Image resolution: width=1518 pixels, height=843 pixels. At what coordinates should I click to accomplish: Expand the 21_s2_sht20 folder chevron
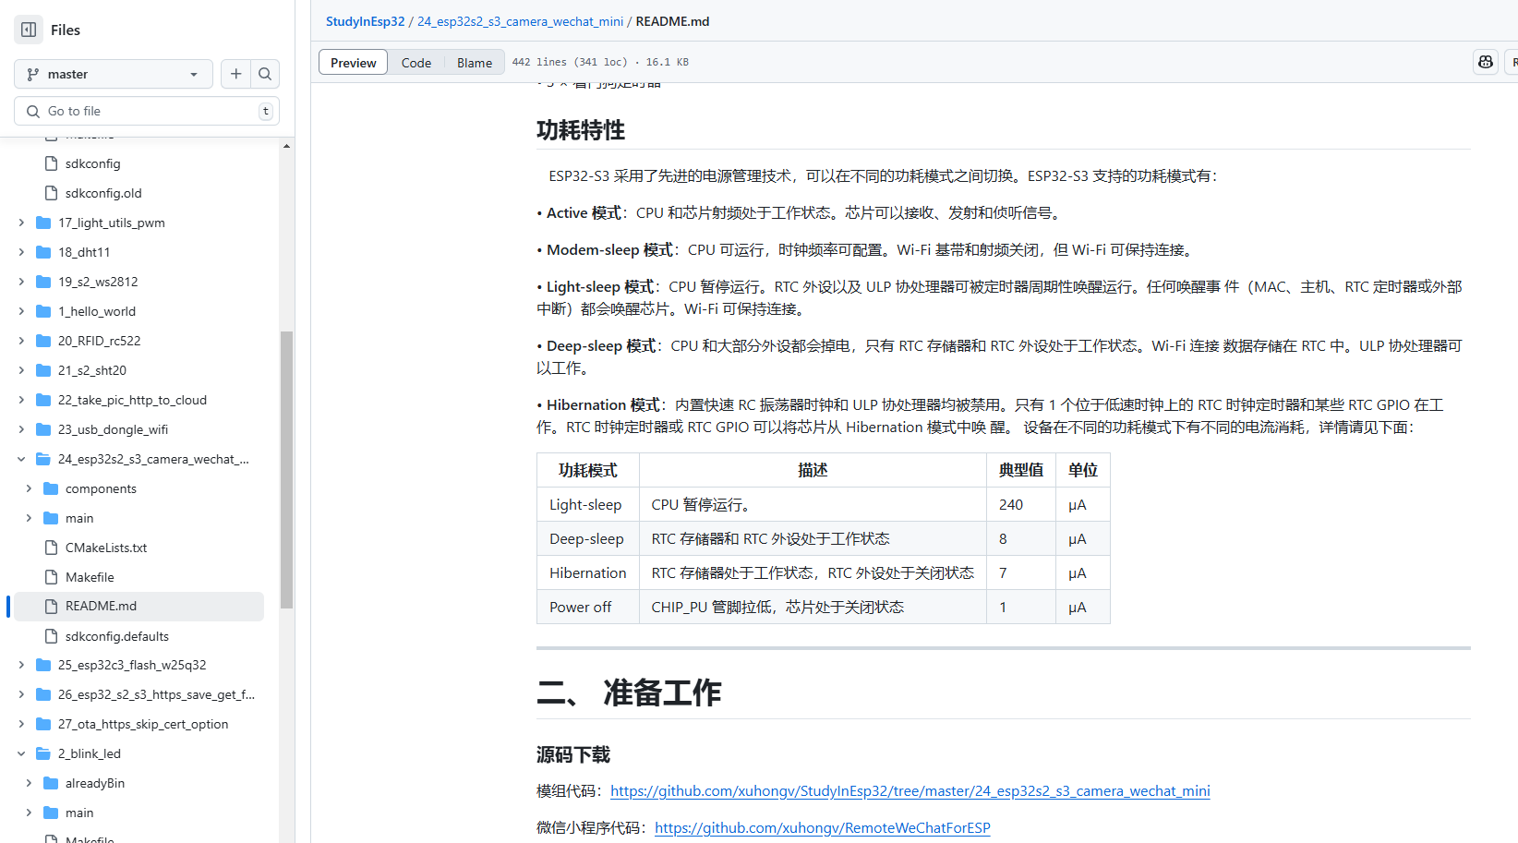click(21, 370)
